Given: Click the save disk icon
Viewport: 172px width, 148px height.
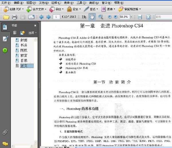Looking at the screenshot, I should pos(23,17).
